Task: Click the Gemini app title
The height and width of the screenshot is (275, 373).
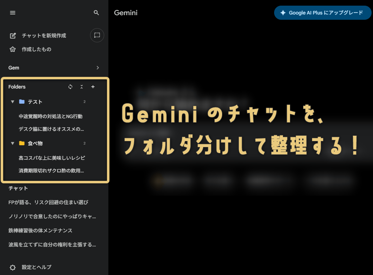Action: (125, 13)
